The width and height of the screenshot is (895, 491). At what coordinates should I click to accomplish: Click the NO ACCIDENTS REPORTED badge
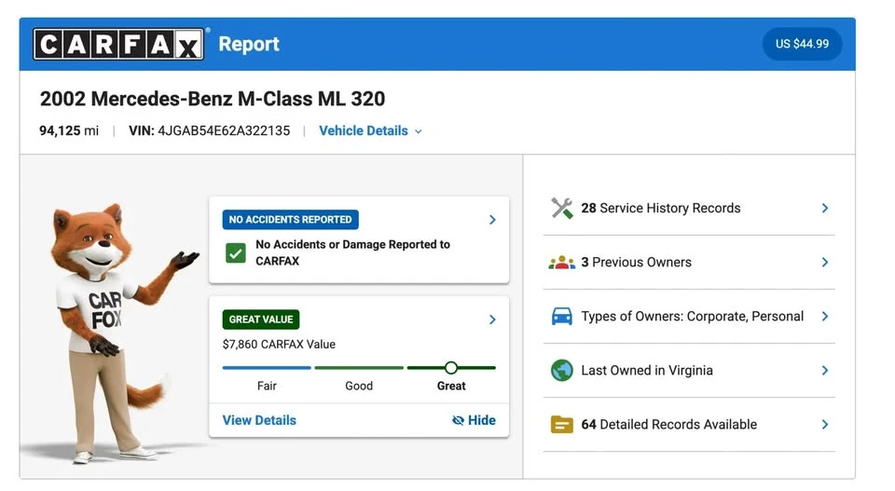point(291,220)
